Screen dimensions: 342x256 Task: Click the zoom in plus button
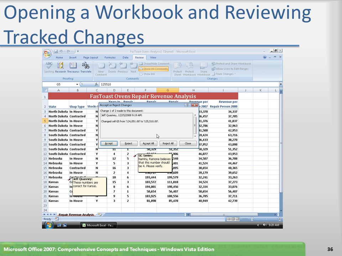[280, 219]
